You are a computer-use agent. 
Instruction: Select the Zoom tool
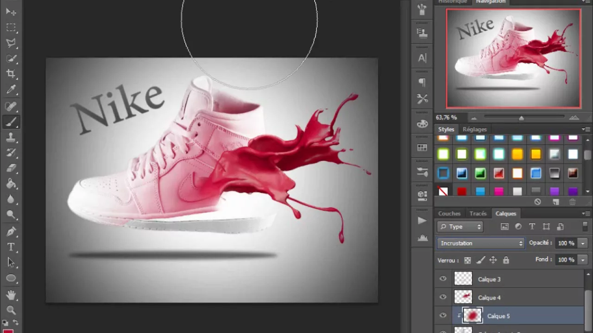tap(11, 310)
